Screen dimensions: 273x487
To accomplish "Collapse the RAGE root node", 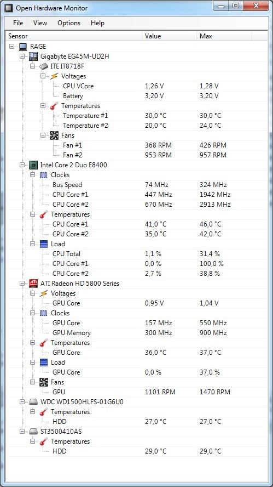I will pos(12,47).
